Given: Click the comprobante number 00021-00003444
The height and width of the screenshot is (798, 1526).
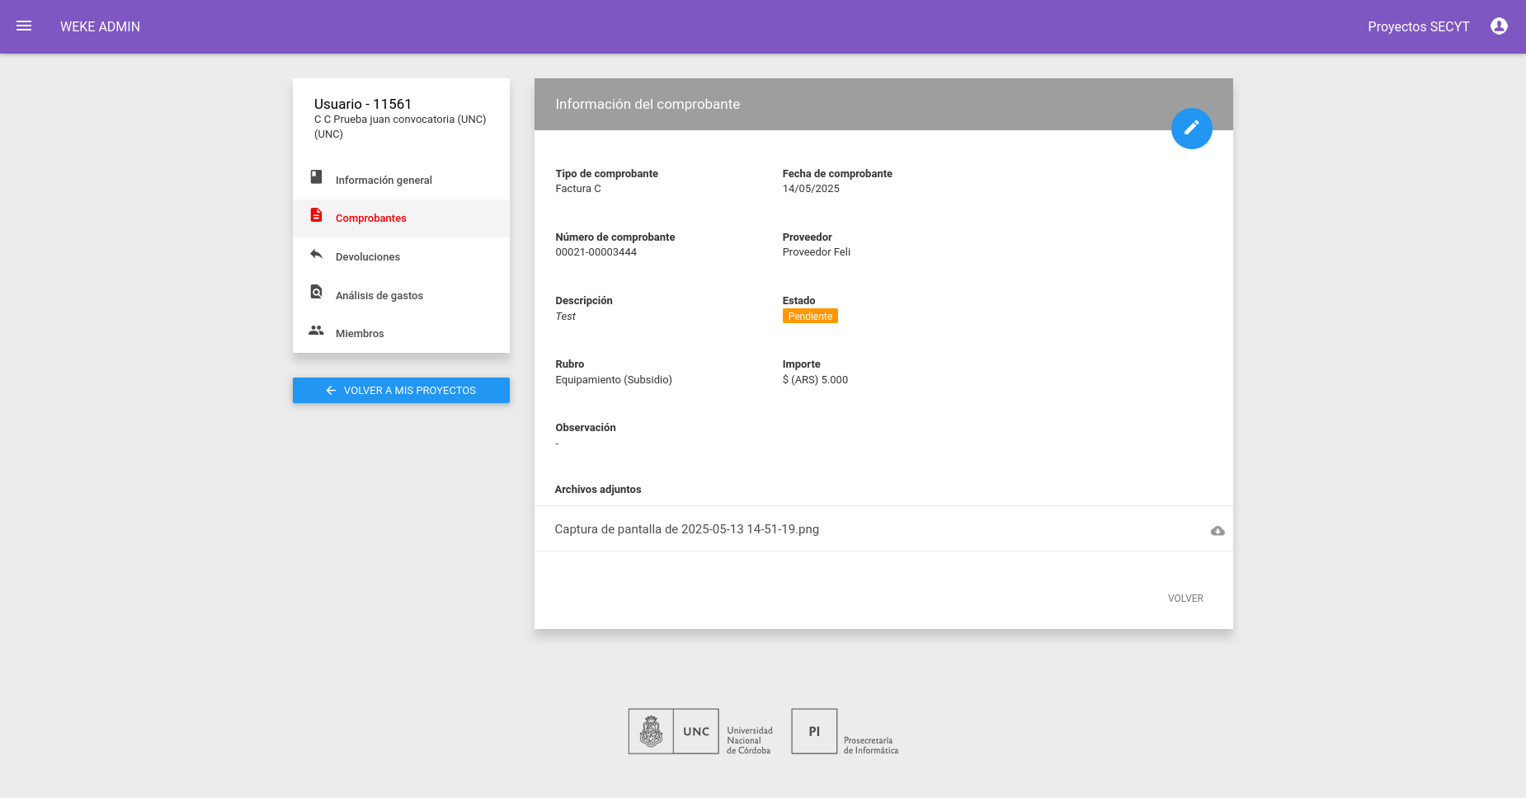Looking at the screenshot, I should pos(596,252).
